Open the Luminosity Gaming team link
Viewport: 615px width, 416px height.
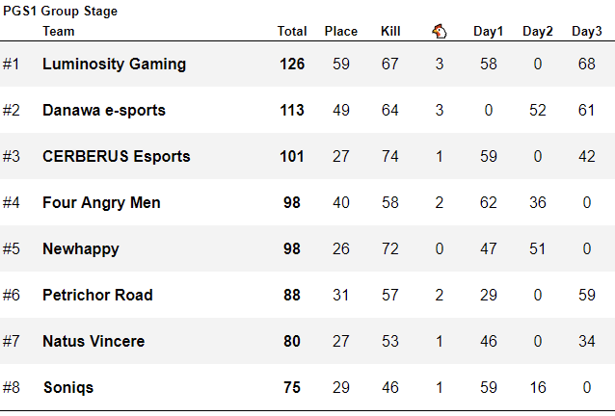click(x=114, y=65)
